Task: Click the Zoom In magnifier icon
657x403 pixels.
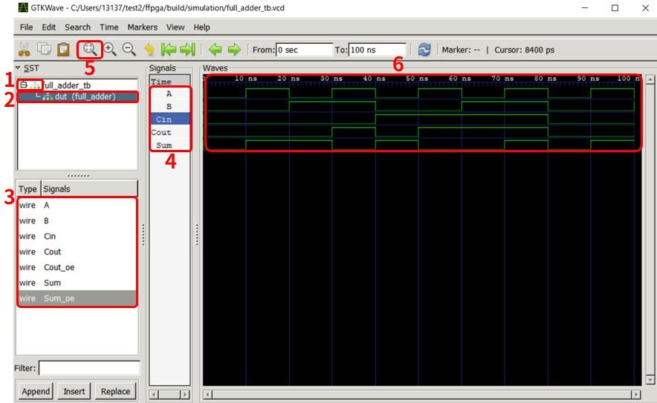Action: [x=110, y=50]
